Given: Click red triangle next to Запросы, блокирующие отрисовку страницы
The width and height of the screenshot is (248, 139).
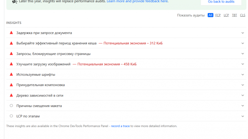Looking at the screenshot, I should tap(11, 54).
